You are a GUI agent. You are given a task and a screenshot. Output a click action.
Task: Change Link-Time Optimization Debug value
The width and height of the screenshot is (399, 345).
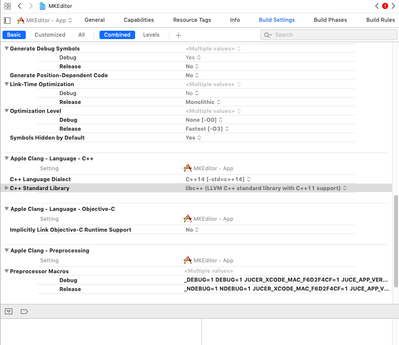point(192,93)
